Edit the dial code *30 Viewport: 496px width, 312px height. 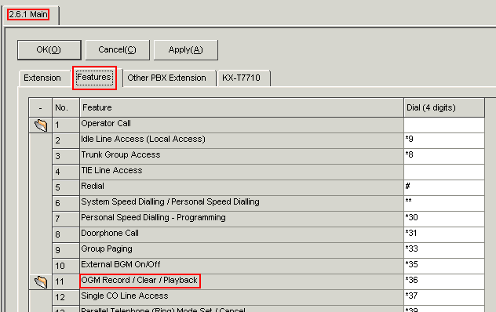coord(444,219)
